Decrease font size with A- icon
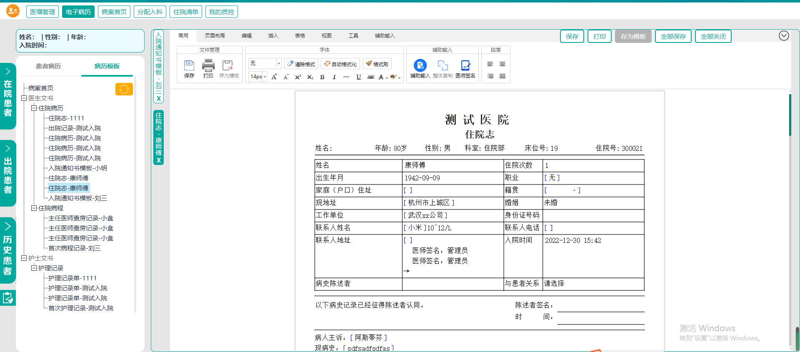This screenshot has width=800, height=352. coord(286,77)
